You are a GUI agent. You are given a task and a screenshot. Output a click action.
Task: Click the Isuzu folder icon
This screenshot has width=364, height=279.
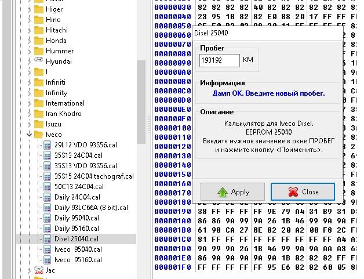click(x=38, y=125)
